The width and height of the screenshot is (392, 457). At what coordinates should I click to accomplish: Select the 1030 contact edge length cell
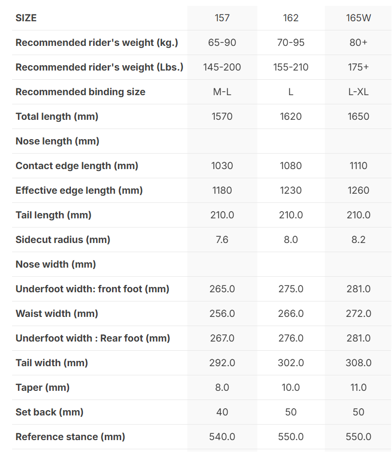(x=222, y=166)
